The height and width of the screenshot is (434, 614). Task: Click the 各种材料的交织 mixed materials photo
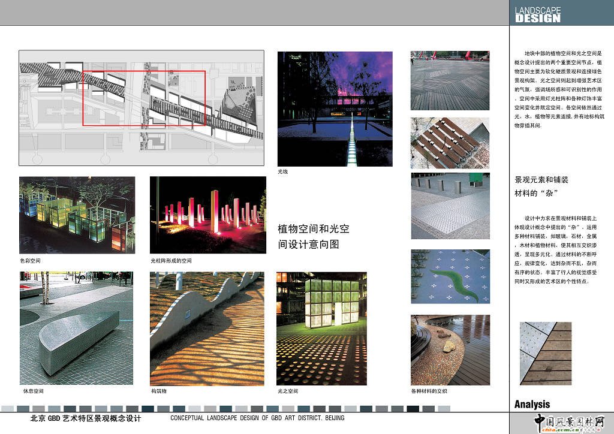(450, 349)
